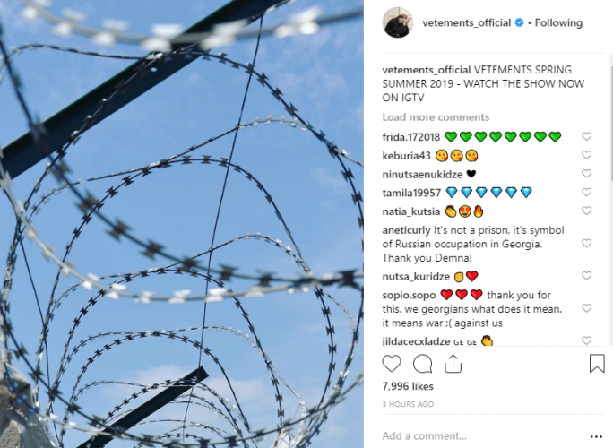Like frida.172018's comment
613x448 pixels.
[586, 136]
